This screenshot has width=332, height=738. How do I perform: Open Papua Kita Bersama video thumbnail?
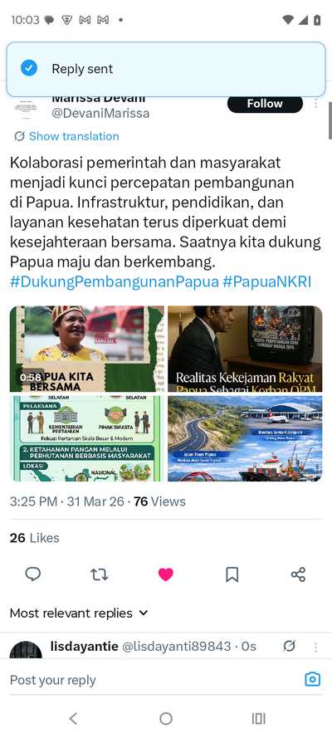coord(87,349)
